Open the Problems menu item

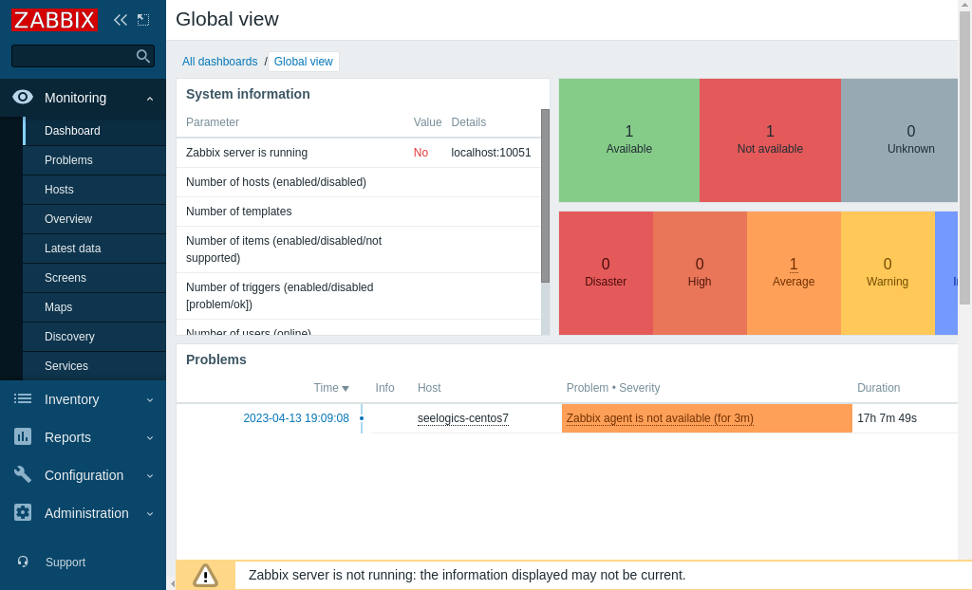[68, 160]
